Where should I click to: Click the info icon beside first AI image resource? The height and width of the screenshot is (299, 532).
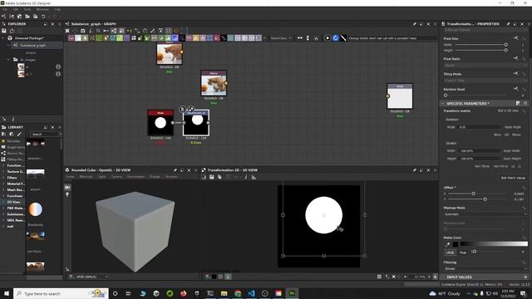(x=58, y=66)
